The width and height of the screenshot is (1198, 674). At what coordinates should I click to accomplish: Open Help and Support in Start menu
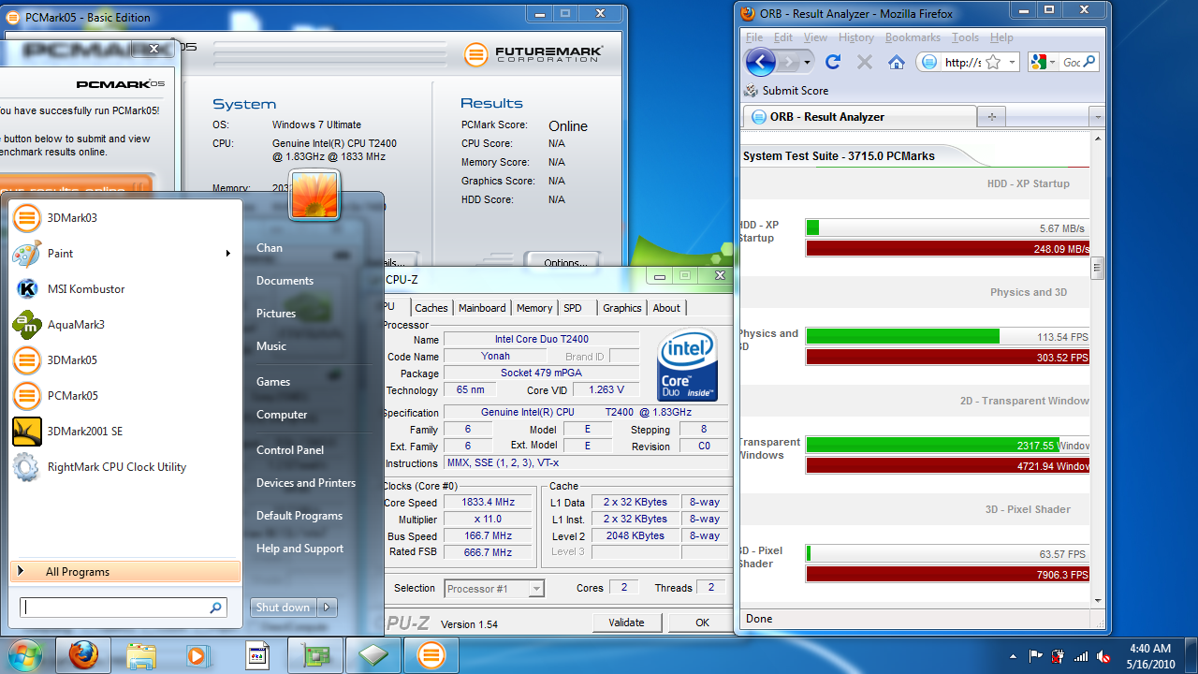(299, 549)
